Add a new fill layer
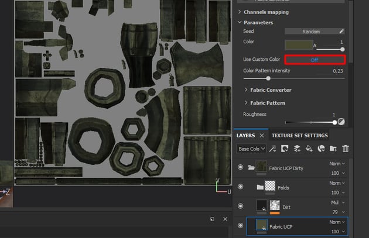 coord(309,149)
